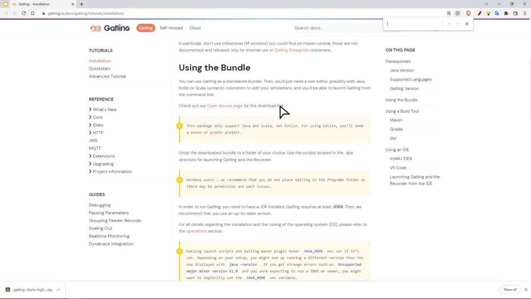Open the Brave wallet icon
531x299 pixels.
point(515,13)
